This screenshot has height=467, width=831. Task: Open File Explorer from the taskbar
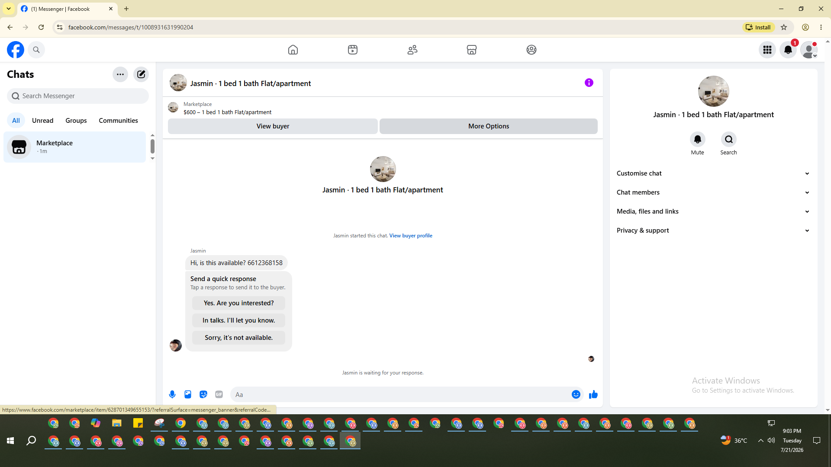(117, 423)
